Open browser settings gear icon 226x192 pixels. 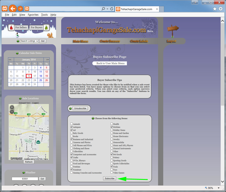coord(221,9)
